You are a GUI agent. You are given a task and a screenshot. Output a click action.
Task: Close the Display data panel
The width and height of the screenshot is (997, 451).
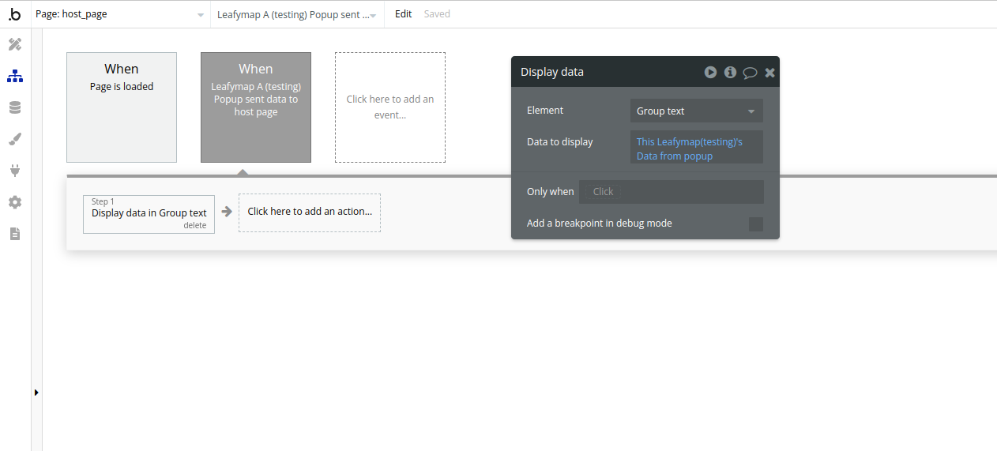coord(769,73)
